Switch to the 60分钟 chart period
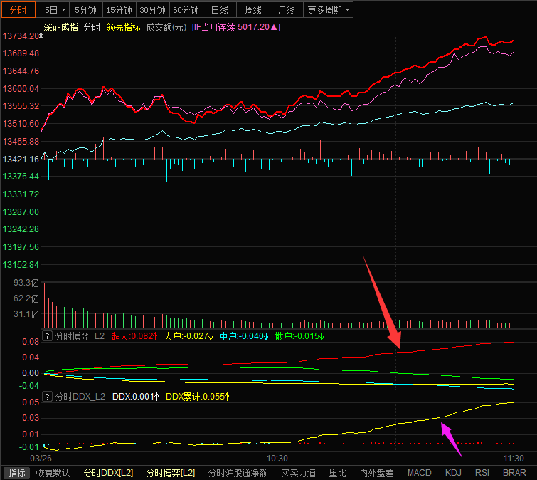This screenshot has height=480, width=537. click(x=186, y=10)
